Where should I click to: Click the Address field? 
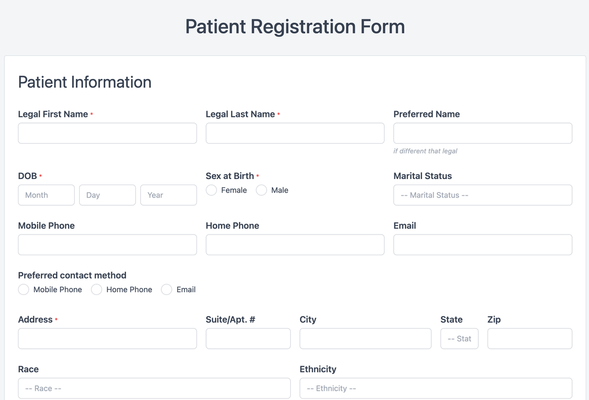click(x=107, y=339)
